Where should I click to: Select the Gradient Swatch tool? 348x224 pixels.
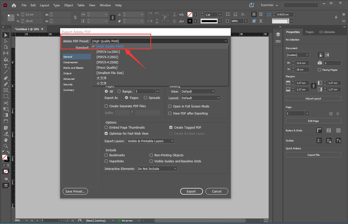click(x=6, y=115)
